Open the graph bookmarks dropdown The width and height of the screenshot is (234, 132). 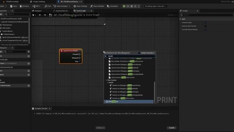pos(34,15)
